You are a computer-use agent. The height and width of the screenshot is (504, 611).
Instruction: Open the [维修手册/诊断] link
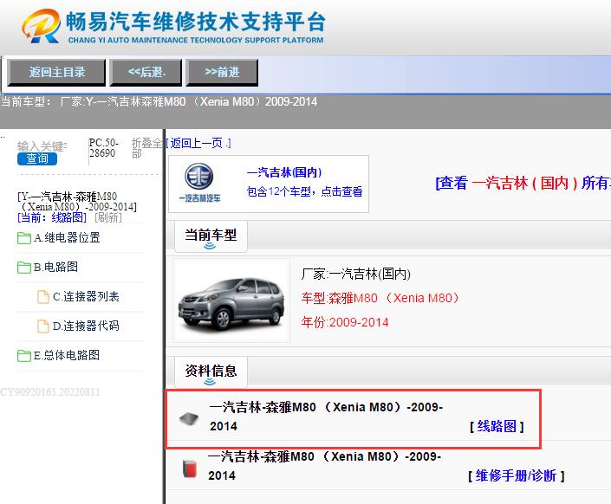[x=516, y=476]
